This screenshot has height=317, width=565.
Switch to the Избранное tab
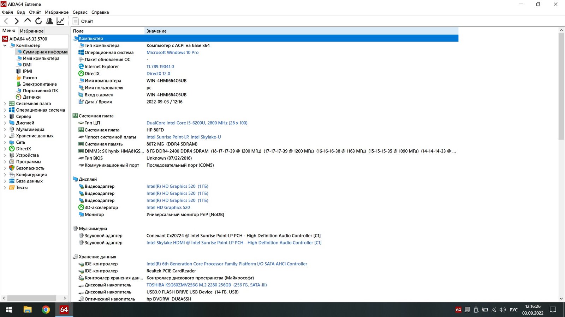pos(32,31)
